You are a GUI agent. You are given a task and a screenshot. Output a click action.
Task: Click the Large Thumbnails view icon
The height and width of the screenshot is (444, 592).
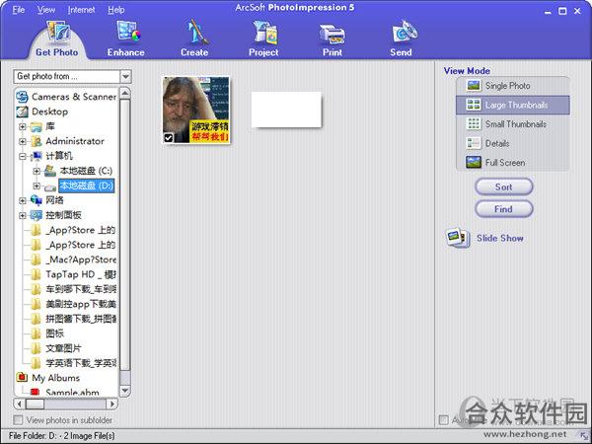(x=474, y=105)
